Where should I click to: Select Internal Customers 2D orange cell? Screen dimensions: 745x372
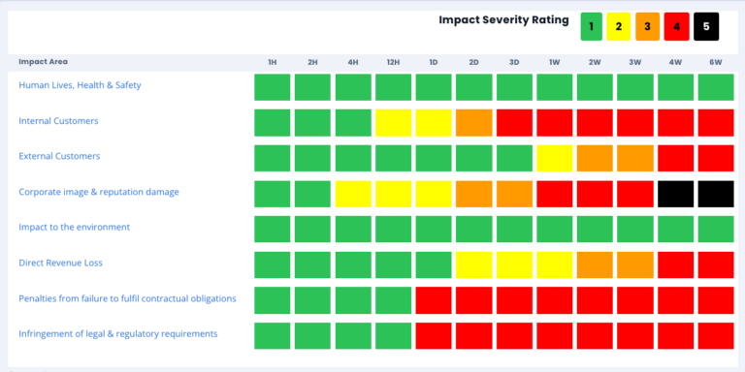(x=474, y=123)
